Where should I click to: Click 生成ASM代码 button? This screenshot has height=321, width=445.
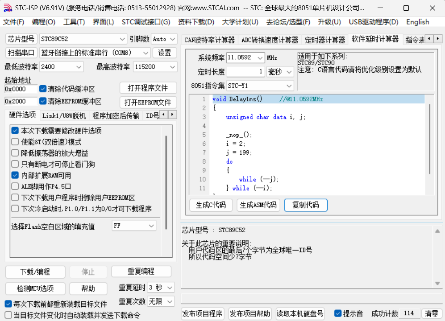point(258,205)
